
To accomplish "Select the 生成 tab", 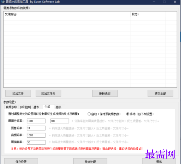I will (x=49, y=107).
